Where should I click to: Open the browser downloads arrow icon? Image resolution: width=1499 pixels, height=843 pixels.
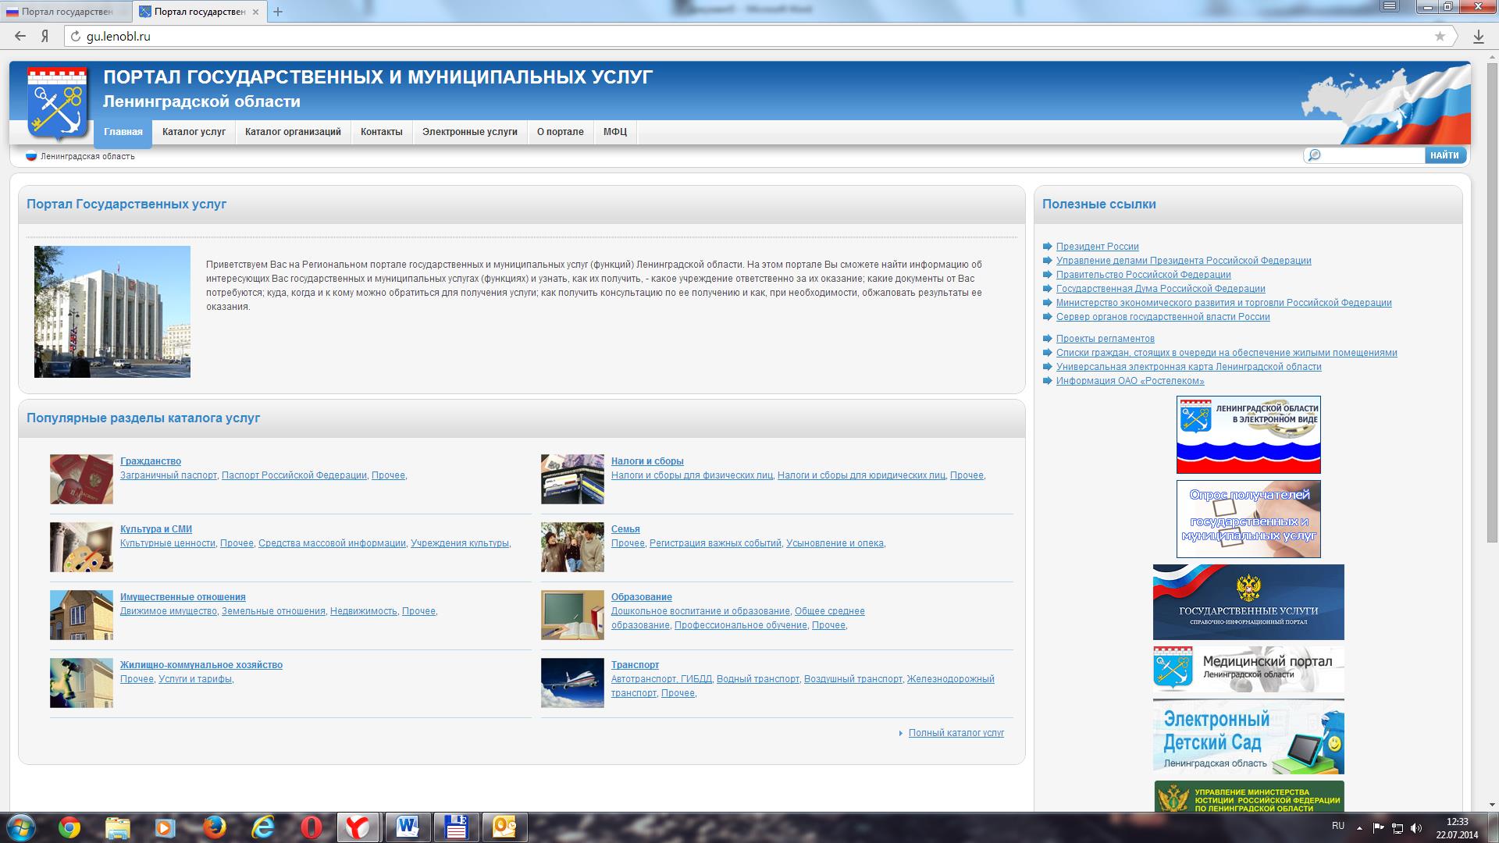(1479, 36)
